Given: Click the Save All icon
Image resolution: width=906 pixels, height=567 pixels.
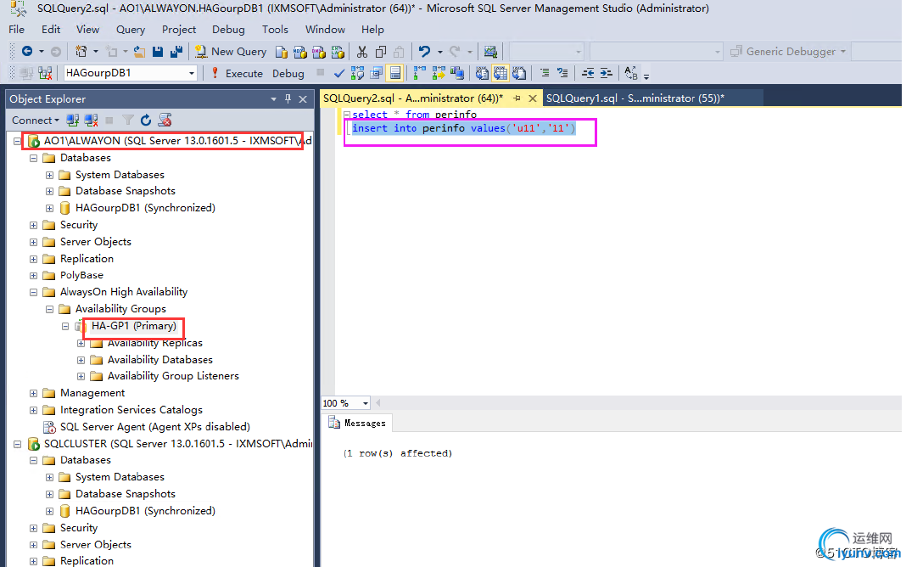Looking at the screenshot, I should (176, 52).
